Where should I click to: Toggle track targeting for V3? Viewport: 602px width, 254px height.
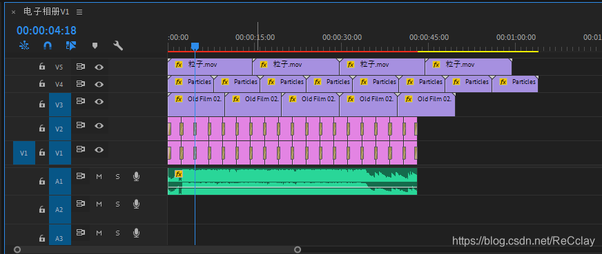point(60,105)
